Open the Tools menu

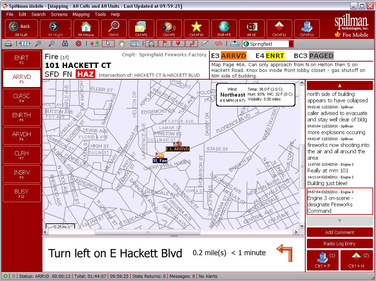[x=100, y=15]
